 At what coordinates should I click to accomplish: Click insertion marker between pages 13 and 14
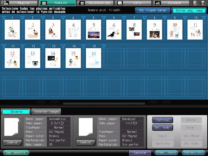point(63,46)
